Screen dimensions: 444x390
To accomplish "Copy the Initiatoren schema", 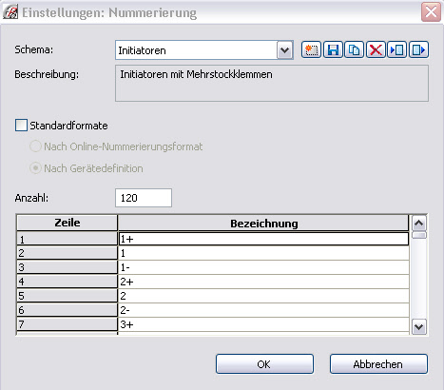I will [354, 49].
